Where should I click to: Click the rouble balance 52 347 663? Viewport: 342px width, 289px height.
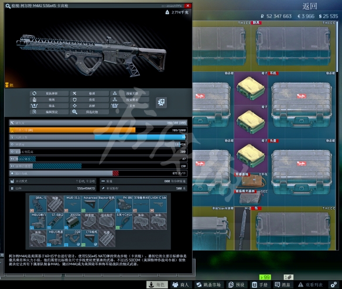[x=276, y=16]
